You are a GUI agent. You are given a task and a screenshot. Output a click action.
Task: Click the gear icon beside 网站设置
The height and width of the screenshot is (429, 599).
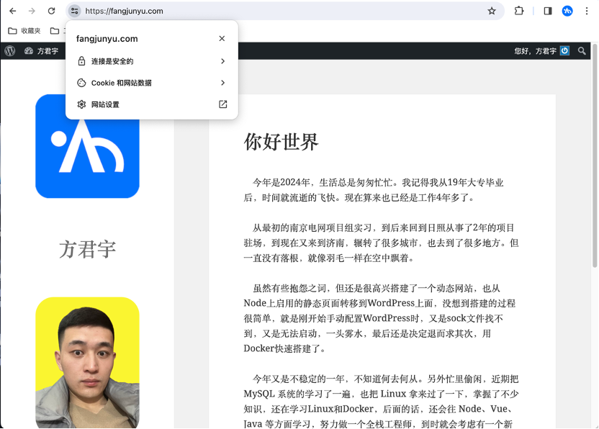(x=81, y=104)
